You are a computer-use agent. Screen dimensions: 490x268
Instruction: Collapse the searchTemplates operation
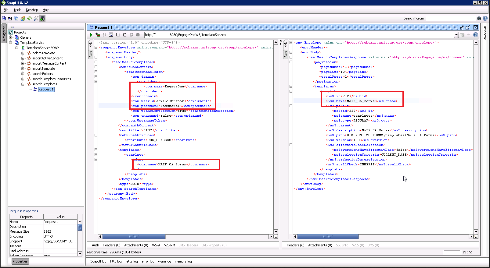coord(23,84)
